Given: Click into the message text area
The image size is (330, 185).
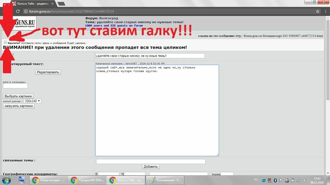Looking at the screenshot, I should [157, 110].
